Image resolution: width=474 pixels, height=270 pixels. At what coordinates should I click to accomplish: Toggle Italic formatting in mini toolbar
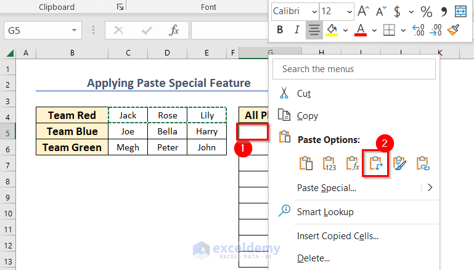pos(296,29)
